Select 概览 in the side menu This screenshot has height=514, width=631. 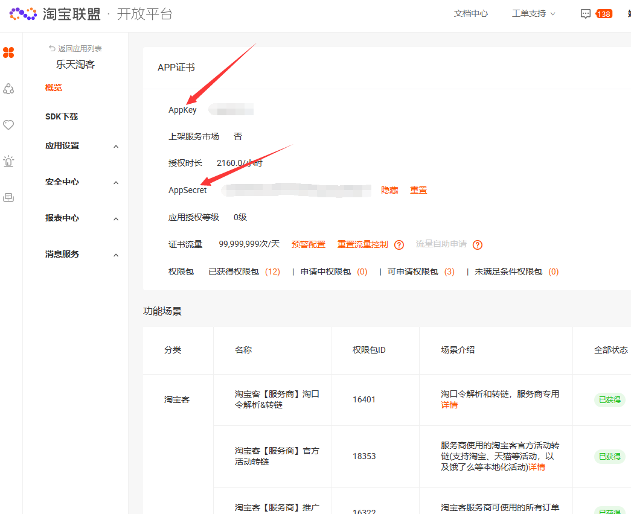click(x=54, y=87)
